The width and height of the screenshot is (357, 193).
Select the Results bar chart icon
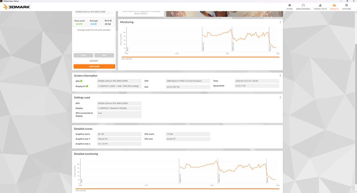[x=334, y=5]
